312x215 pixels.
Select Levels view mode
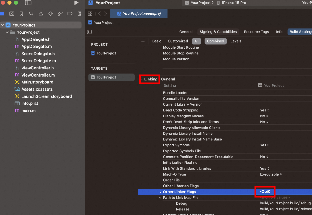tap(236, 41)
